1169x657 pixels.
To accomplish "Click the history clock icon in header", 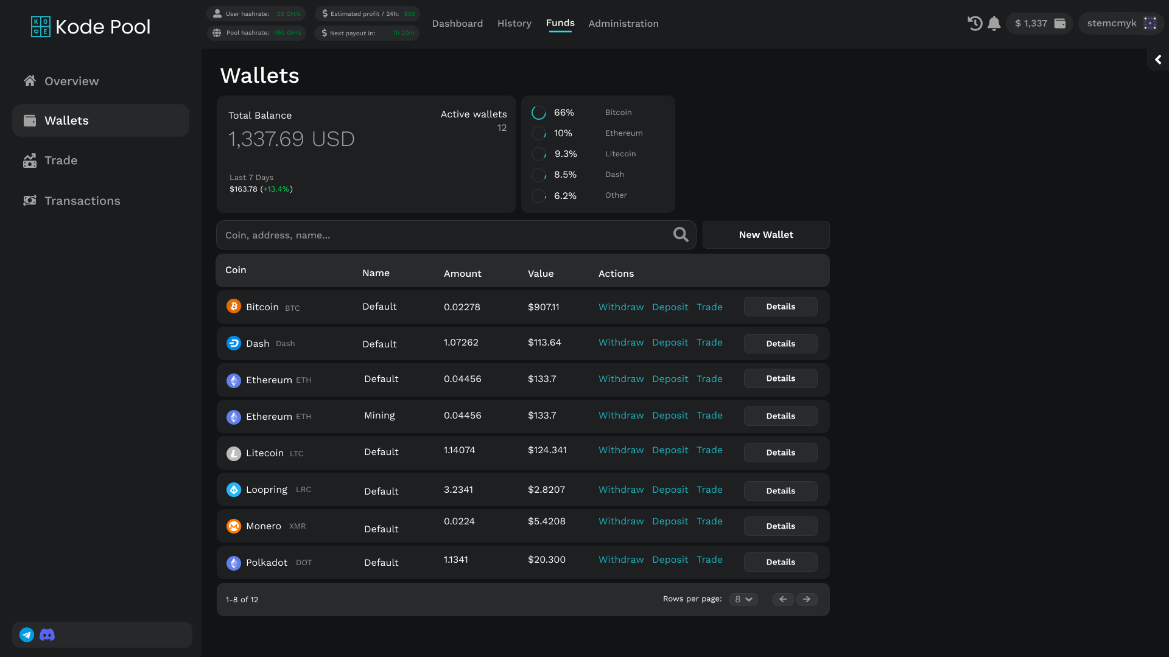I will (975, 23).
